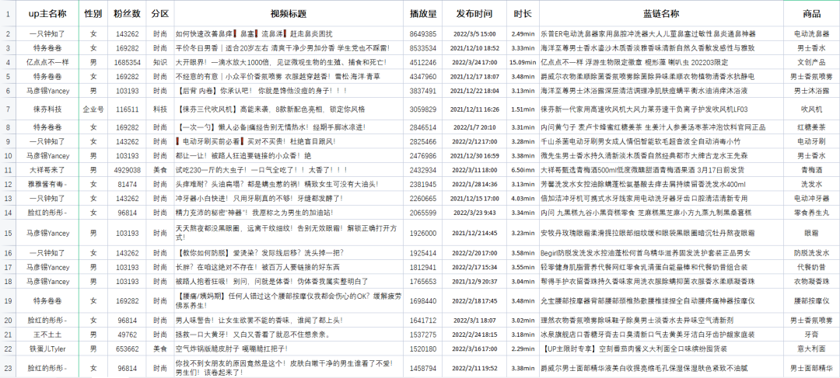This screenshot has height=378, width=840.
Task: Click cell '亿点点不一样' in name column
Action: click(47, 63)
